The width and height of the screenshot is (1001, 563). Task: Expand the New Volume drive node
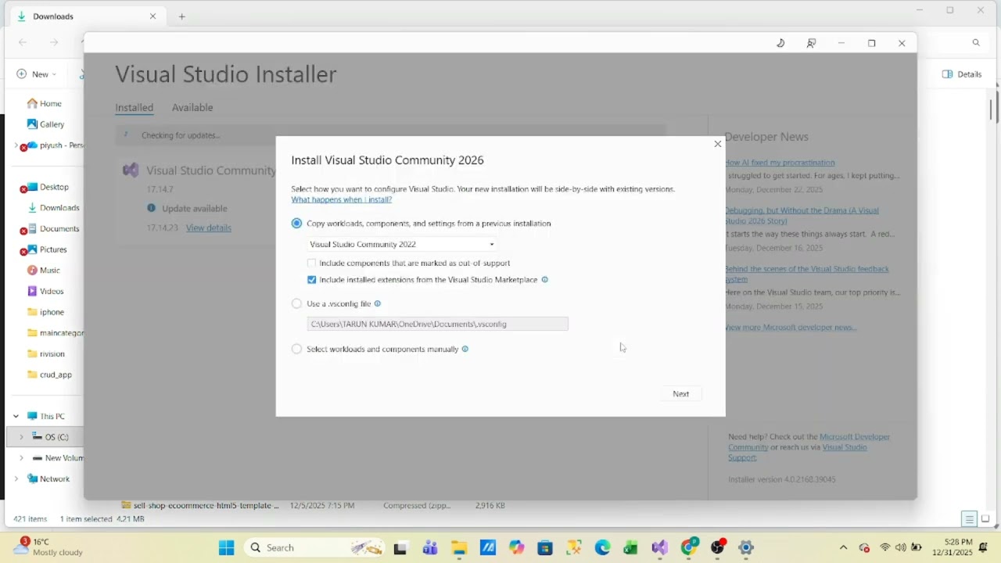pos(21,458)
